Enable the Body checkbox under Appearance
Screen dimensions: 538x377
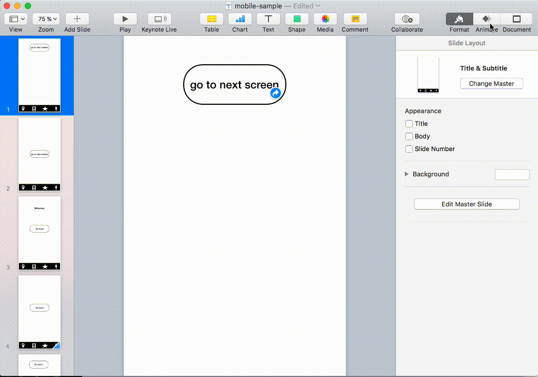pyautogui.click(x=409, y=136)
